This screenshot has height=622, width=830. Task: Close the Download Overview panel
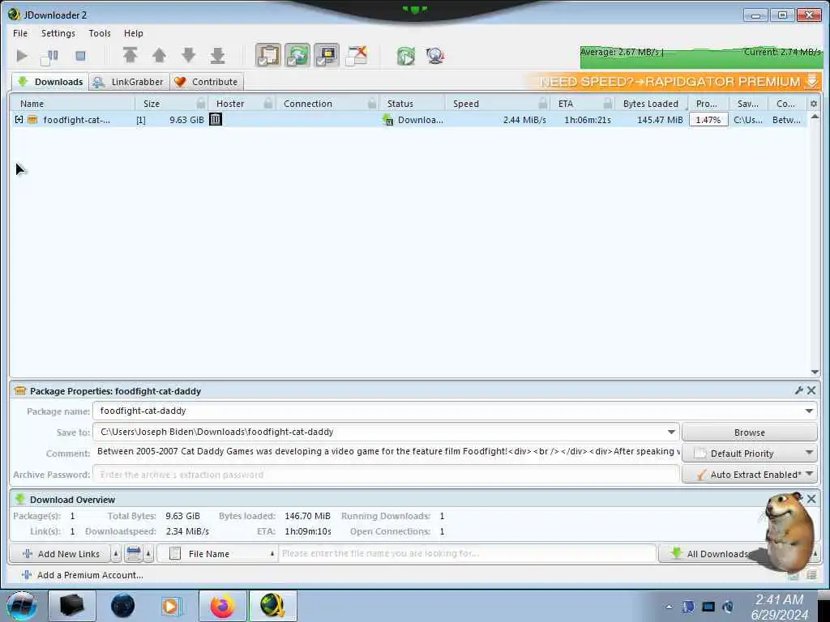coord(811,499)
